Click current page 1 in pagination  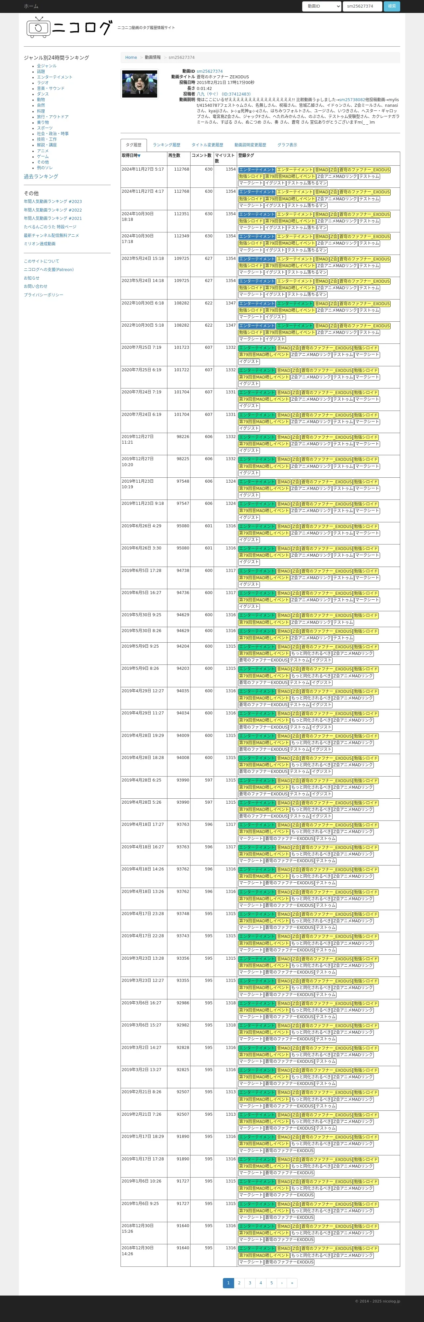(229, 1283)
